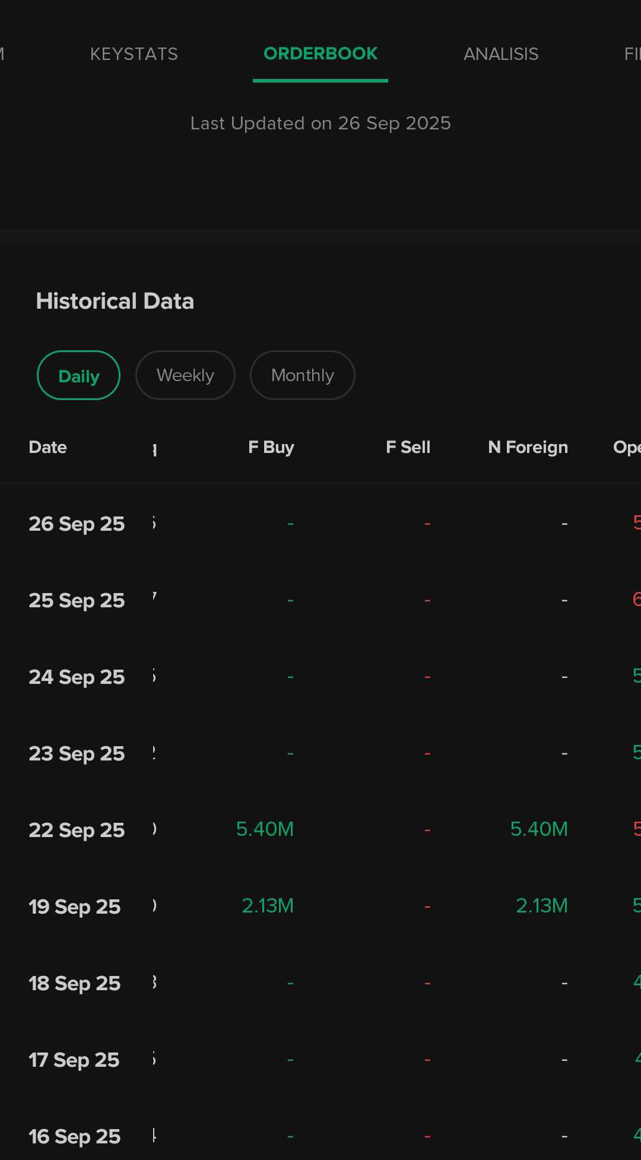
Task: Click the Date column header
Action: point(48,447)
